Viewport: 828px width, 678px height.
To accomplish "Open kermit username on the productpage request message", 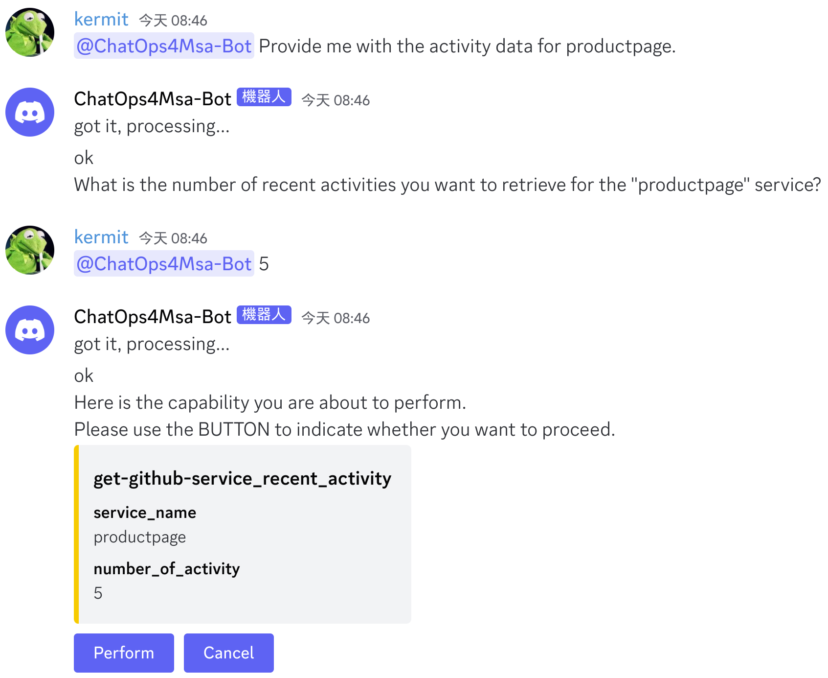I will [101, 20].
